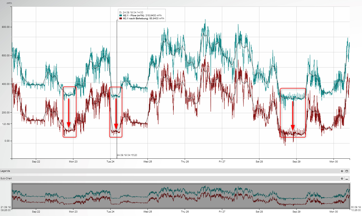Open help for the Sub-Chart panel
The height and width of the screenshot is (216, 362).
[342, 179]
